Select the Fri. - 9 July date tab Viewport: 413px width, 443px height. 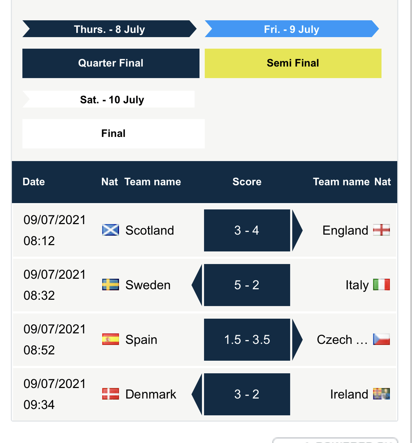pyautogui.click(x=292, y=29)
